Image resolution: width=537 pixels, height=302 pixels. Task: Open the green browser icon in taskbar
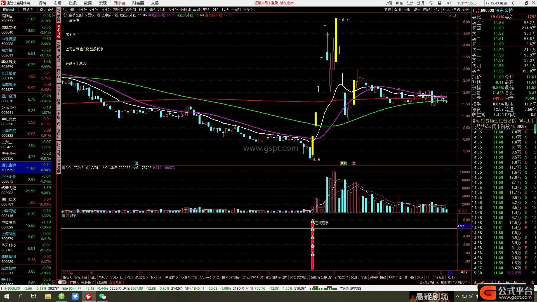pyautogui.click(x=62, y=296)
